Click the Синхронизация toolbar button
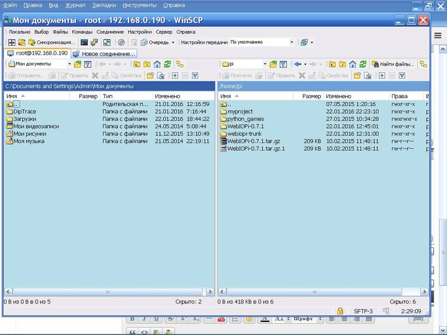The width and height of the screenshot is (447, 335). click(52, 42)
